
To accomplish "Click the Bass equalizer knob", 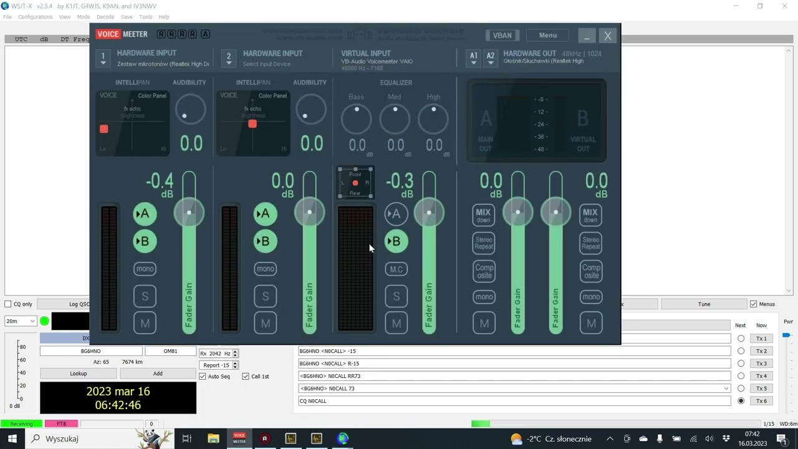I will [357, 118].
